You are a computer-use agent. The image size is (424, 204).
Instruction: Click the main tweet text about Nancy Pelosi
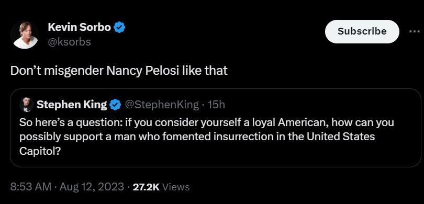119,71
